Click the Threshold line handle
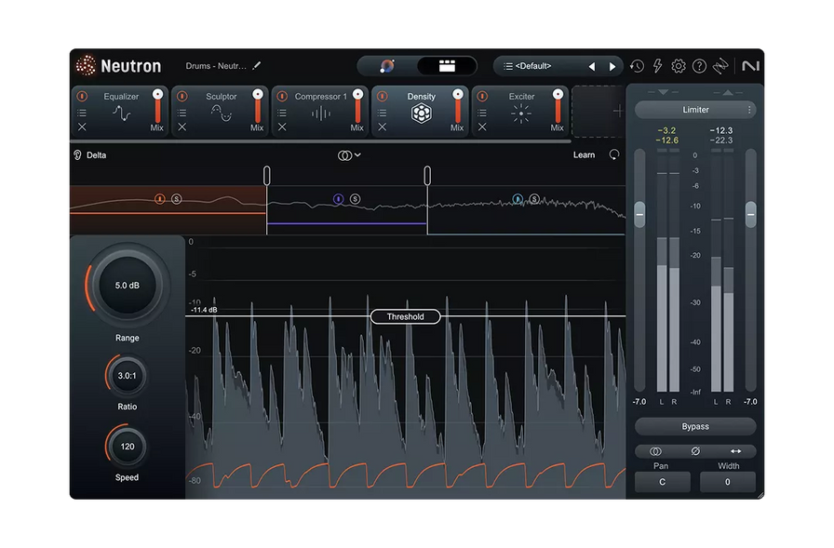This screenshot has height=548, width=834. (x=405, y=316)
